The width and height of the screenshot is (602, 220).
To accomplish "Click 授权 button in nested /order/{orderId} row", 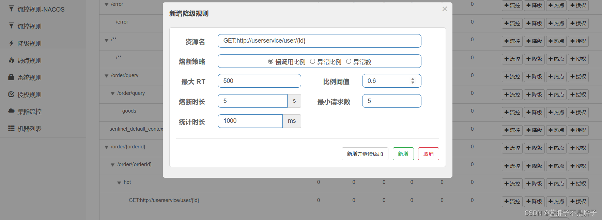I will click(578, 166).
